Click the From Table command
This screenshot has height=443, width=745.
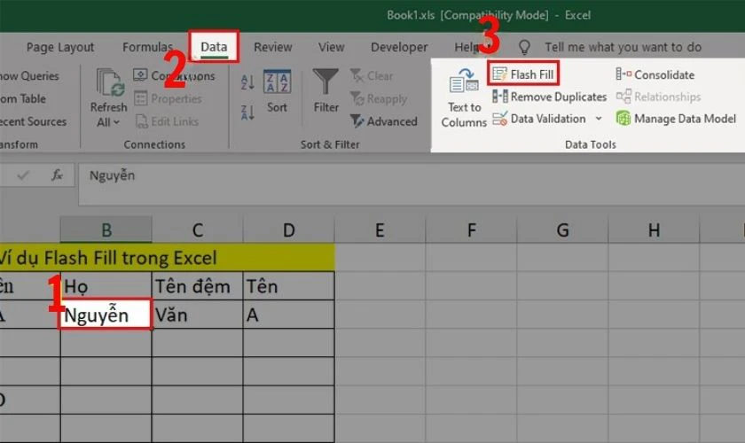tap(23, 98)
